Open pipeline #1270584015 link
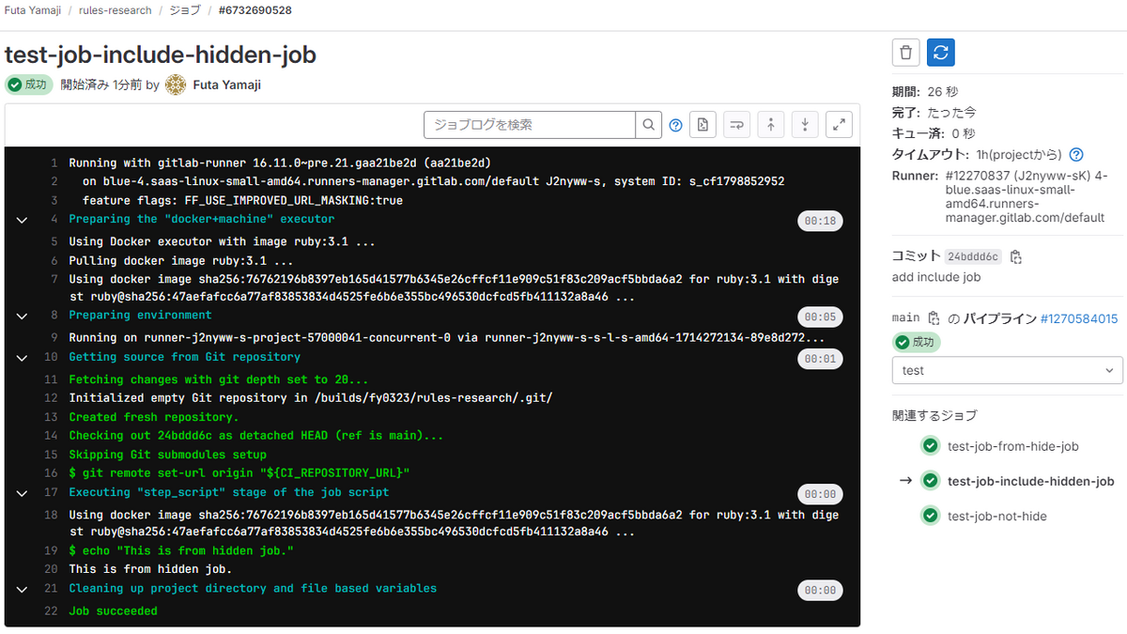The height and width of the screenshot is (634, 1127). [x=1079, y=318]
